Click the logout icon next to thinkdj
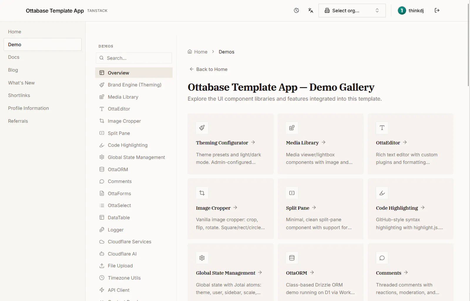 click(x=437, y=11)
